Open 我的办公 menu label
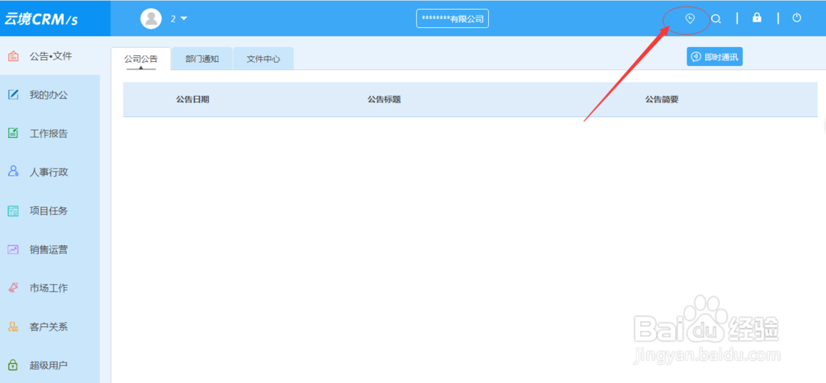The height and width of the screenshot is (383, 826). click(x=49, y=95)
